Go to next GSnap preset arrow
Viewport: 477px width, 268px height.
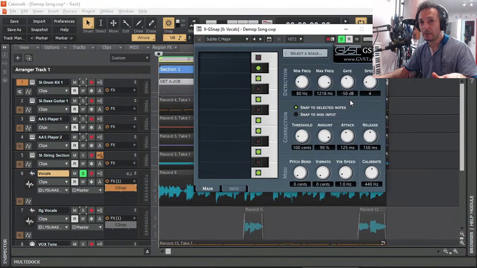pos(260,39)
